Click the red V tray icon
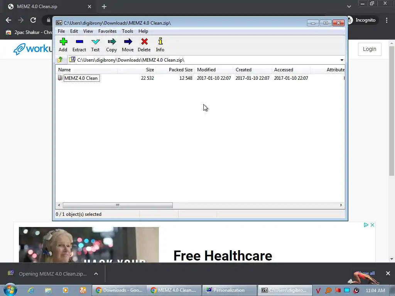 318,291
